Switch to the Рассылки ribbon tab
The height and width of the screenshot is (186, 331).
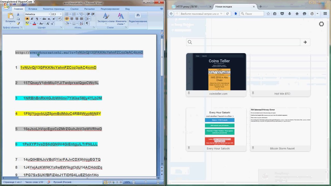[89, 9]
